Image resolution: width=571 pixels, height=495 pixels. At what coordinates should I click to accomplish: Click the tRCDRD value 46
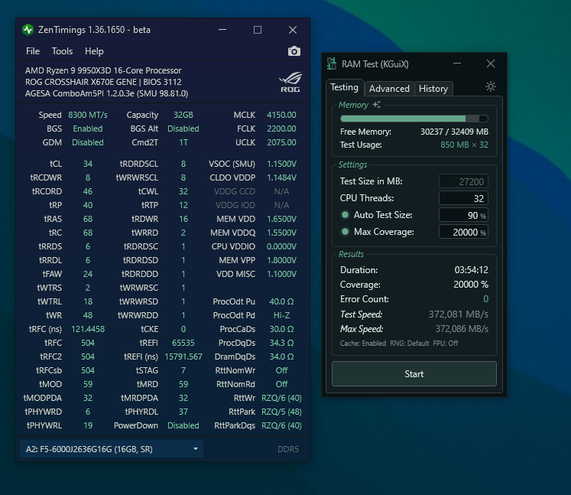[x=88, y=191]
